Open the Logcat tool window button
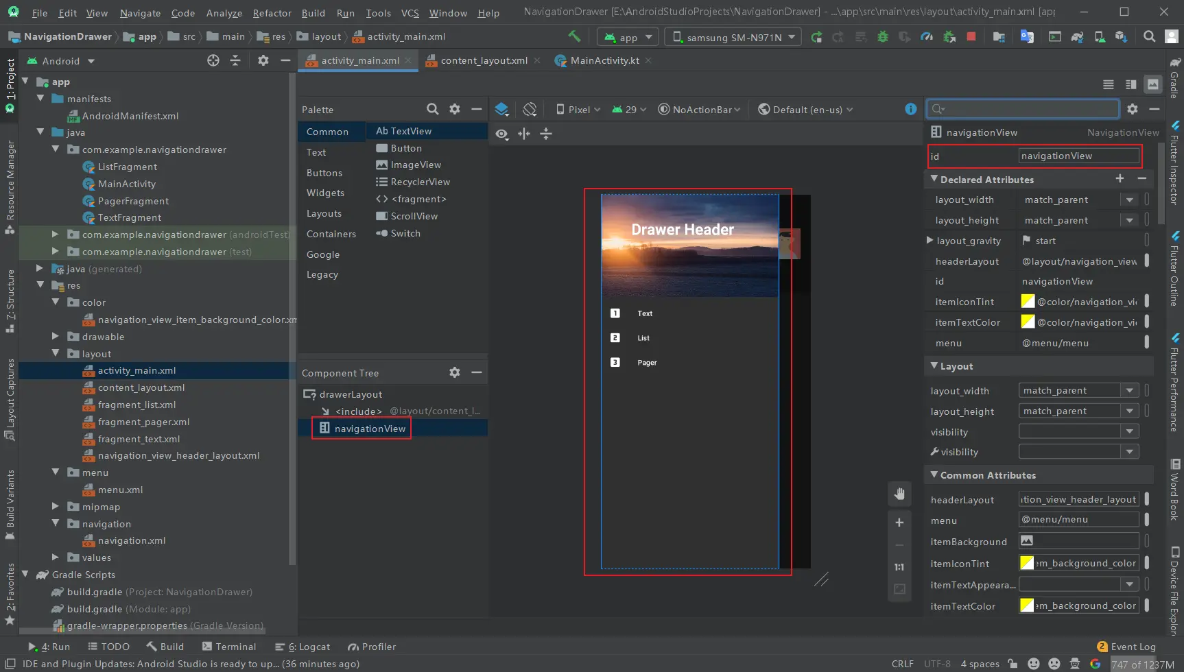Viewport: 1184px width, 672px height. click(303, 647)
